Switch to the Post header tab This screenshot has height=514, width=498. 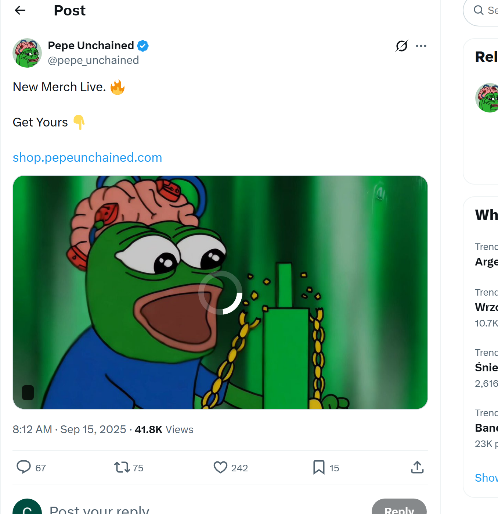click(69, 10)
